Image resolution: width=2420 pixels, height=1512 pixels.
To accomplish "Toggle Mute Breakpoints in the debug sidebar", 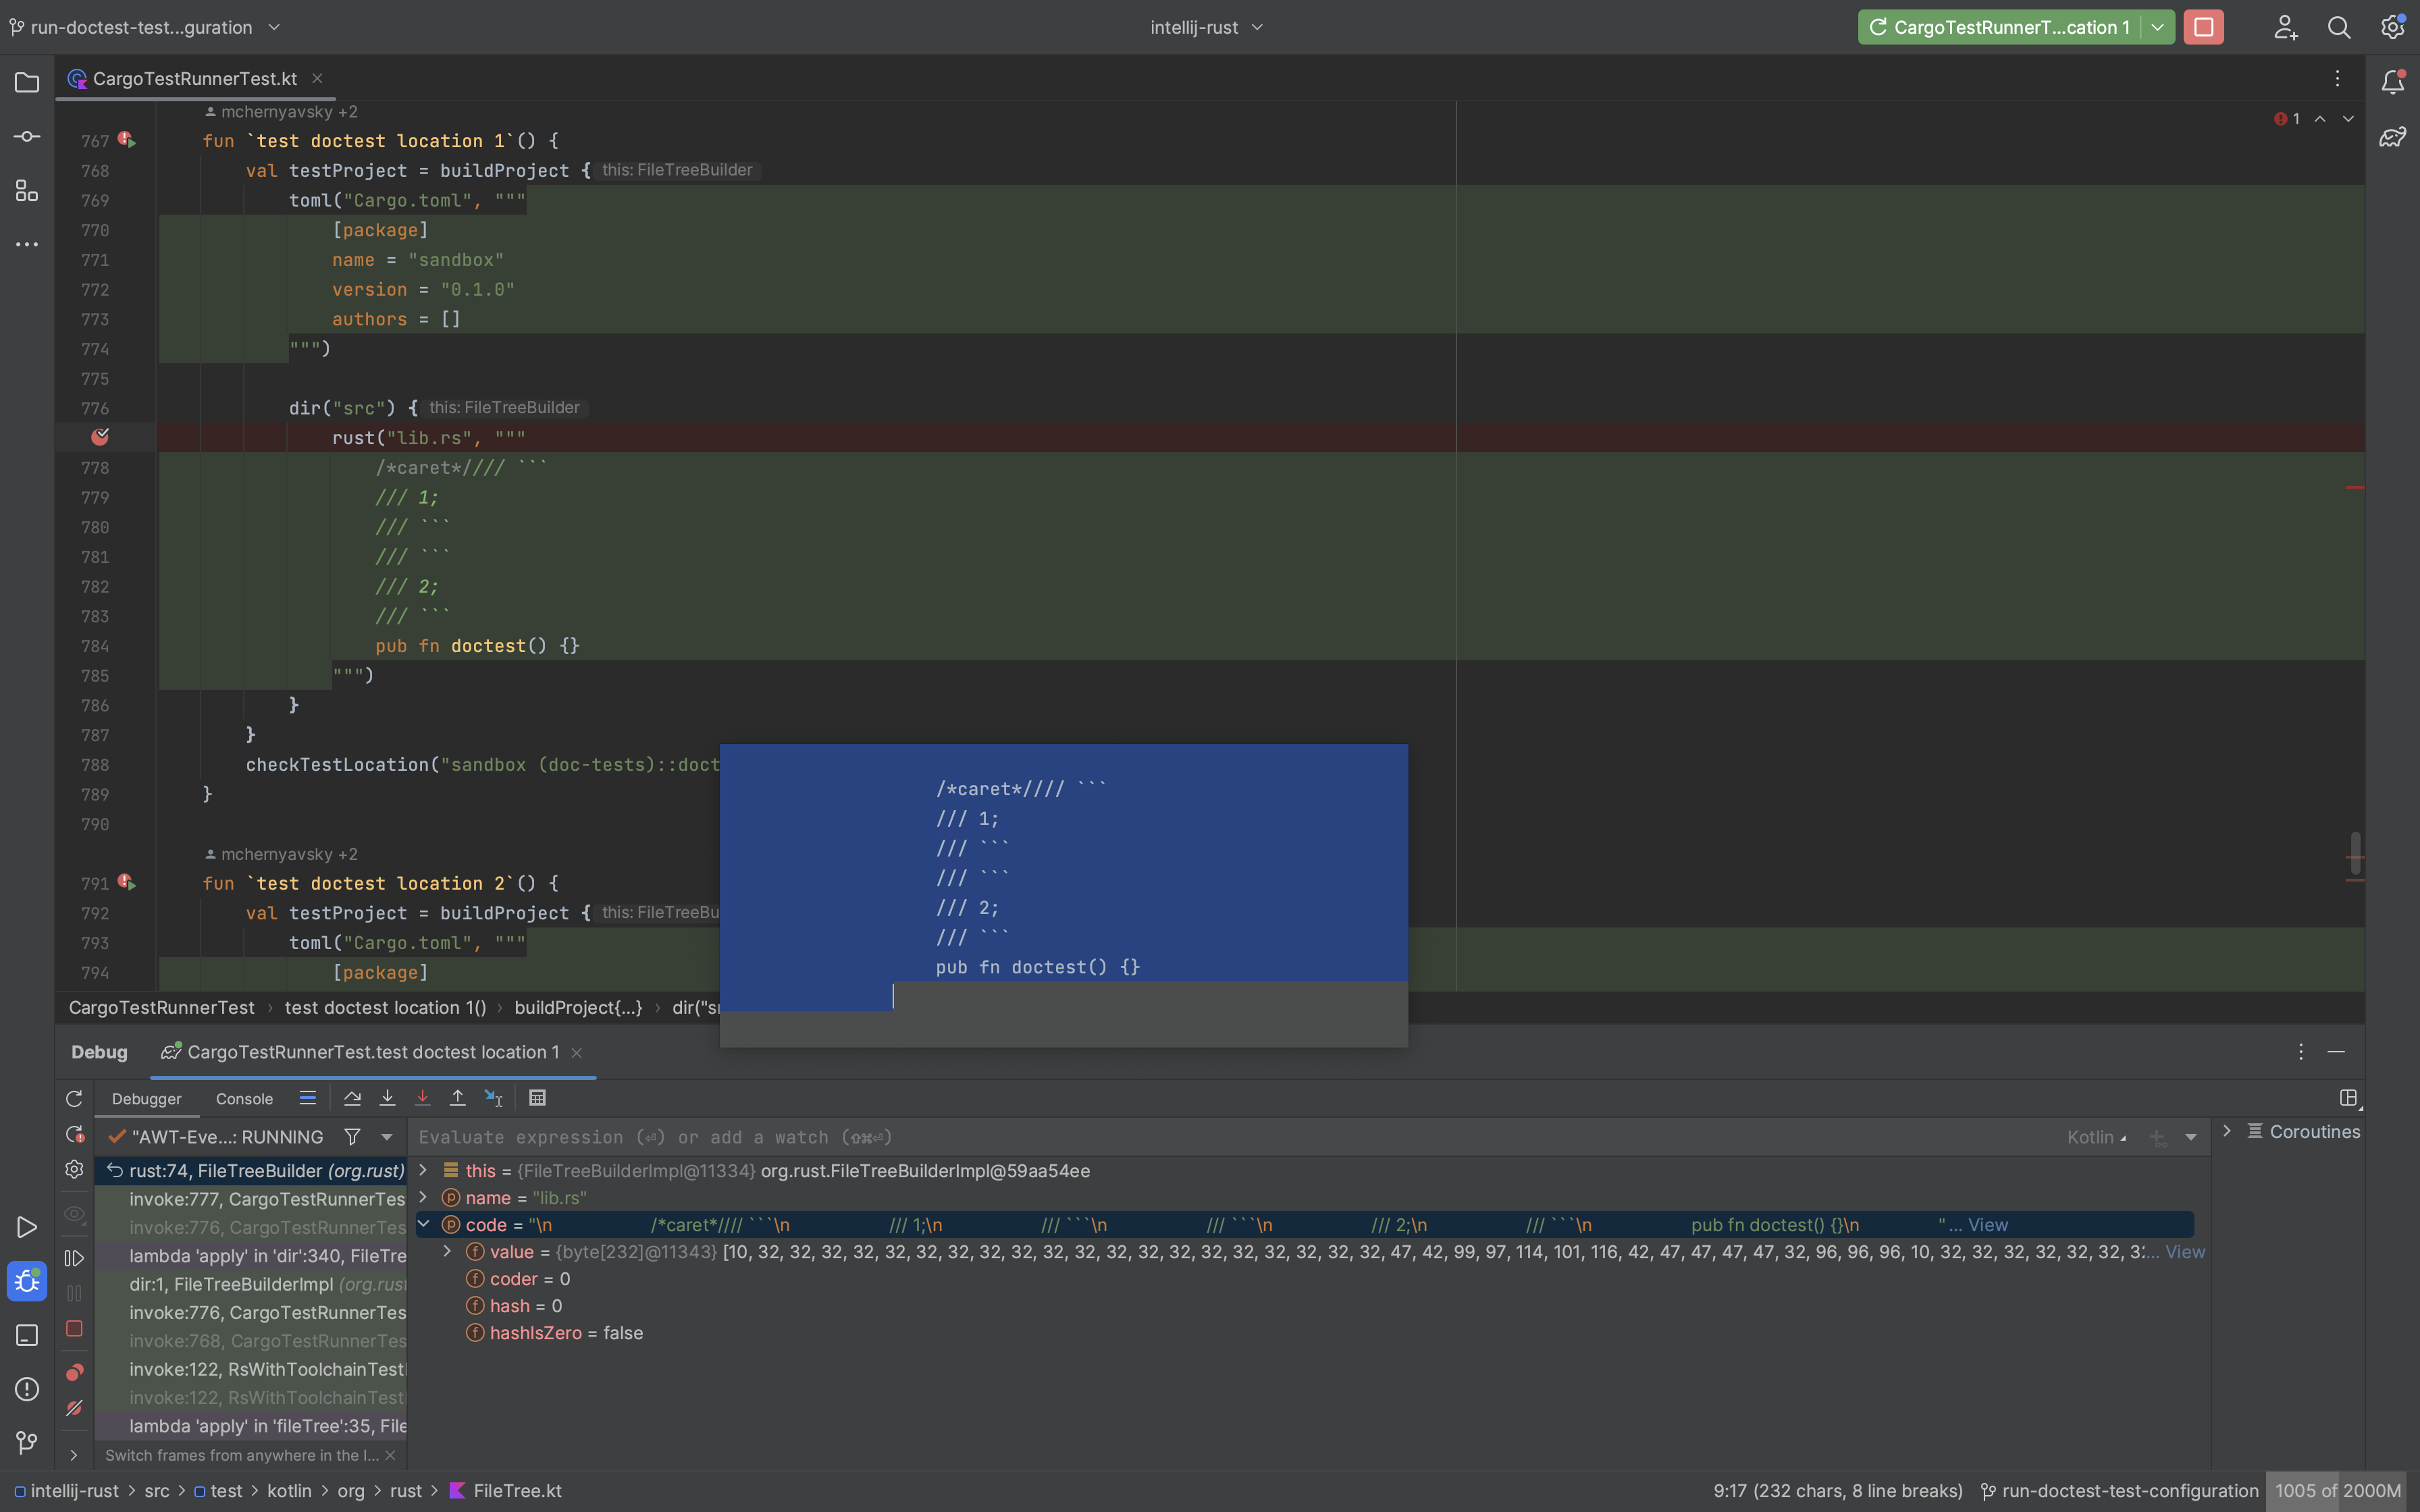I will 74,1408.
